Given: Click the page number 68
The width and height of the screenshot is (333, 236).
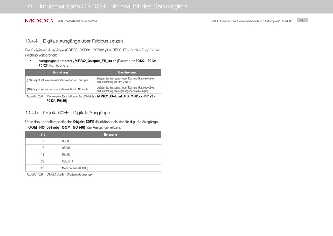Looking at the screenshot, I should [302, 20].
